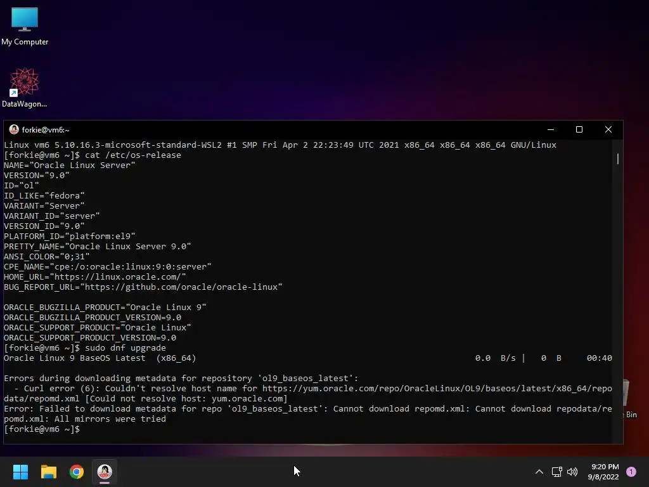Open the Windows Start menu
The height and width of the screenshot is (487, 649).
(20, 472)
